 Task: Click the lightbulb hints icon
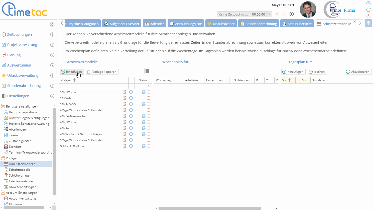pyautogui.click(x=368, y=23)
